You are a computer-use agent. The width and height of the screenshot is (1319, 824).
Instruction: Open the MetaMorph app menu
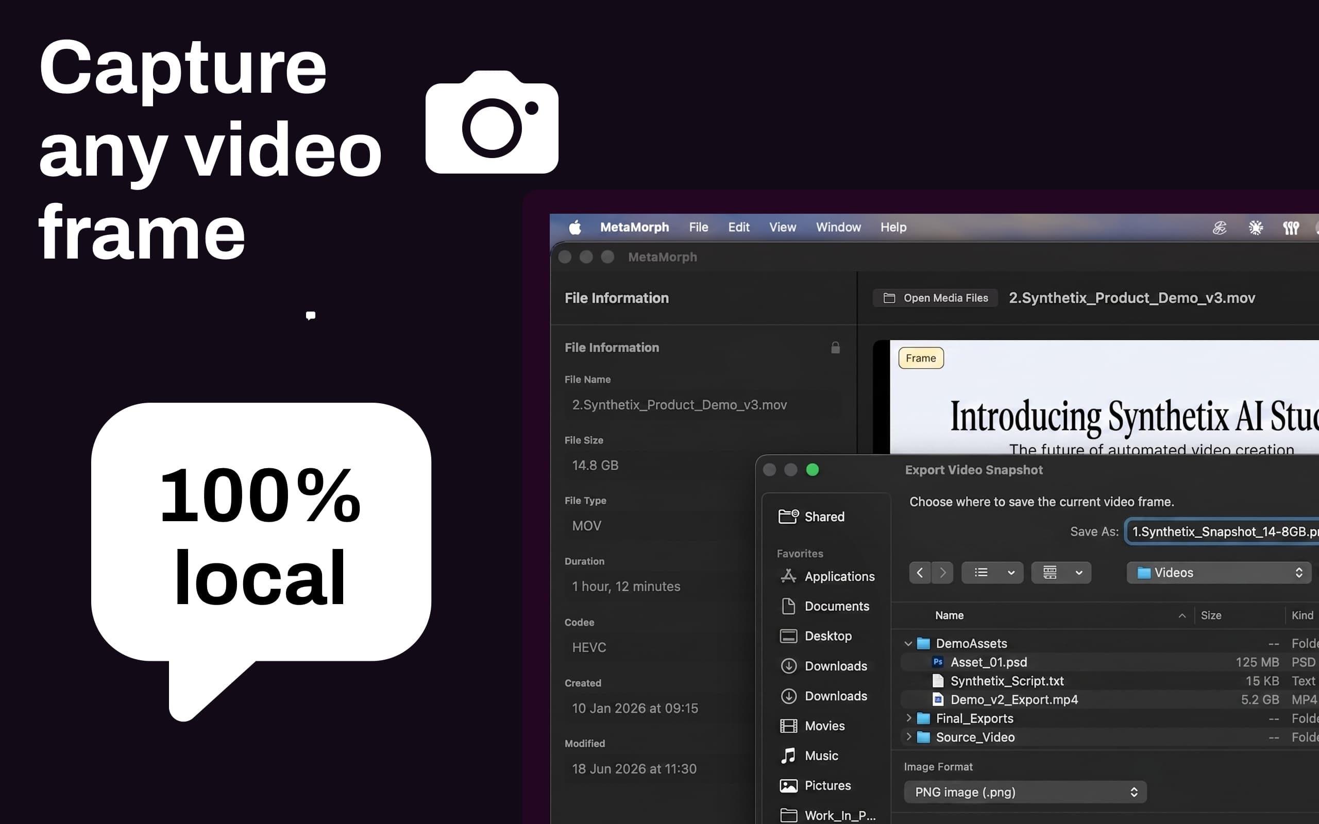pos(634,227)
